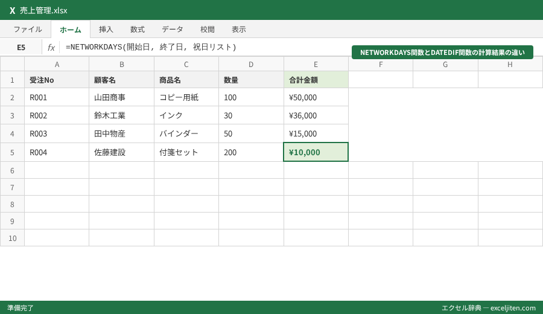This screenshot has height=314, width=543.
Task: Select row 4 header
Action: point(12,133)
